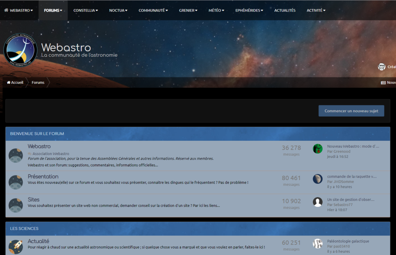
Task: Click BIENVENUE SUR LE FORUM category header
Action: click(37, 134)
